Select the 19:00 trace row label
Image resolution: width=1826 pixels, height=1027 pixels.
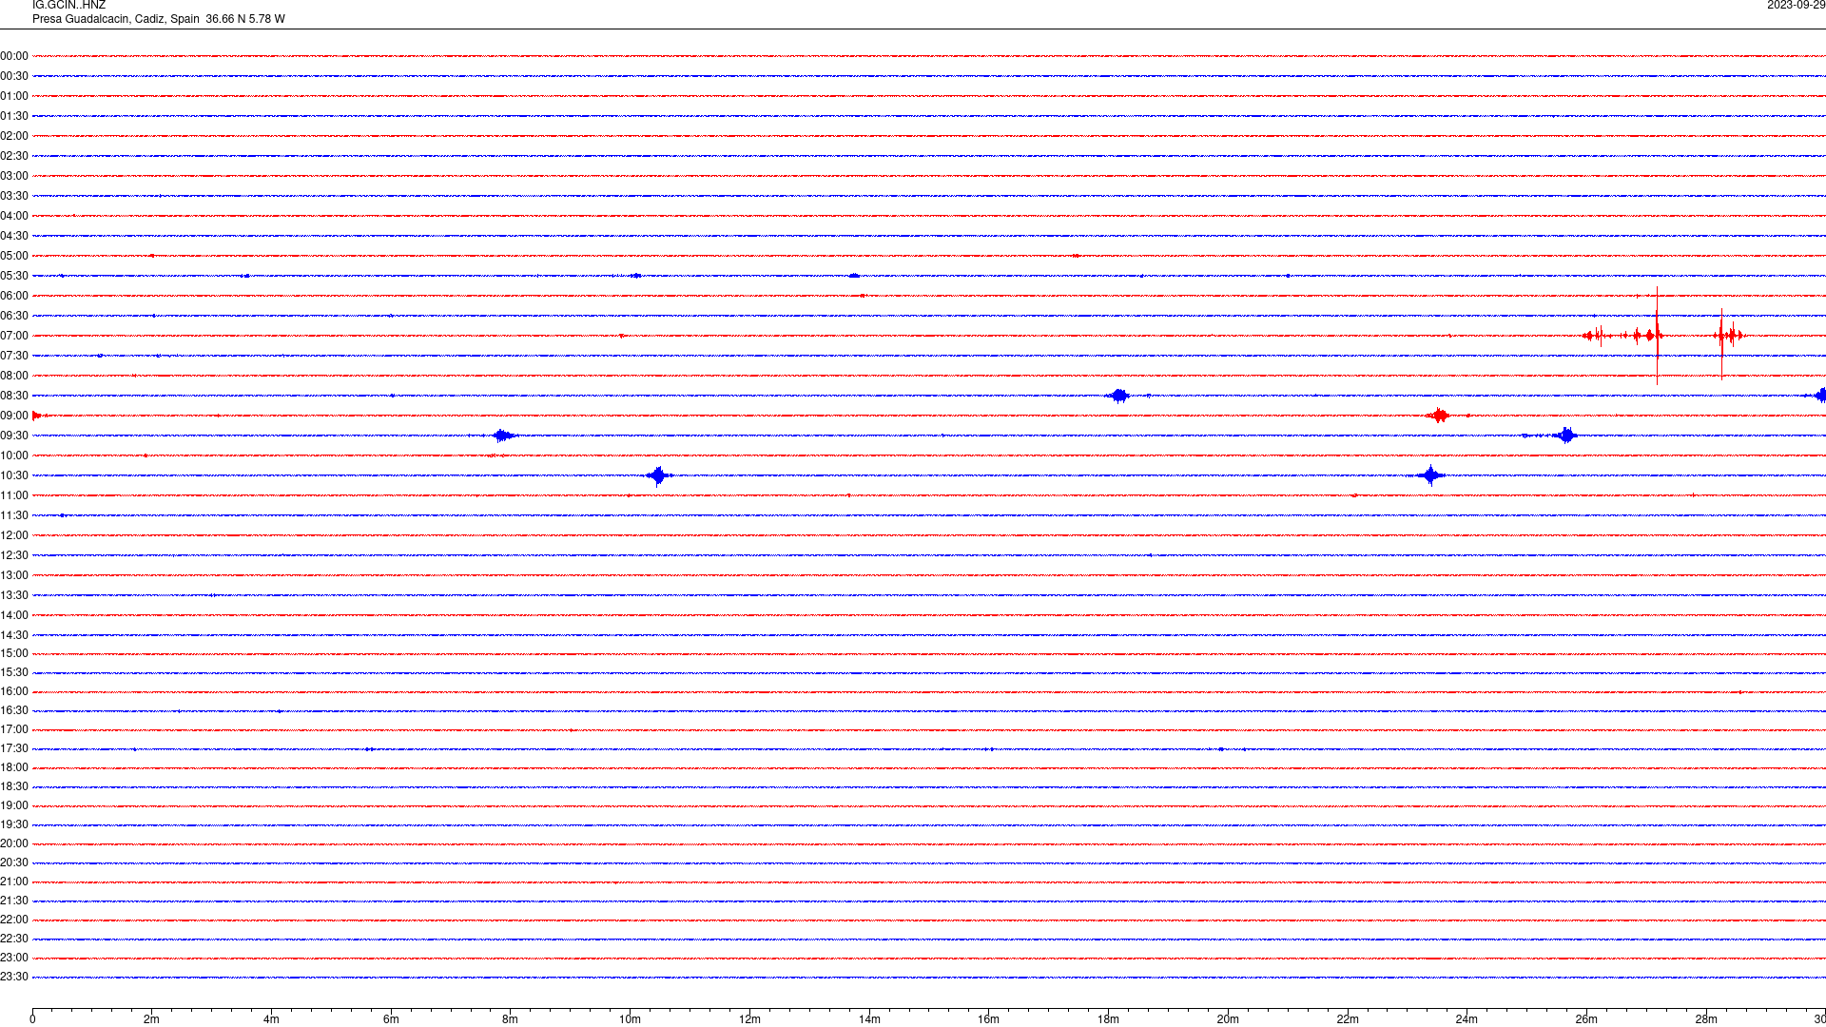point(14,805)
